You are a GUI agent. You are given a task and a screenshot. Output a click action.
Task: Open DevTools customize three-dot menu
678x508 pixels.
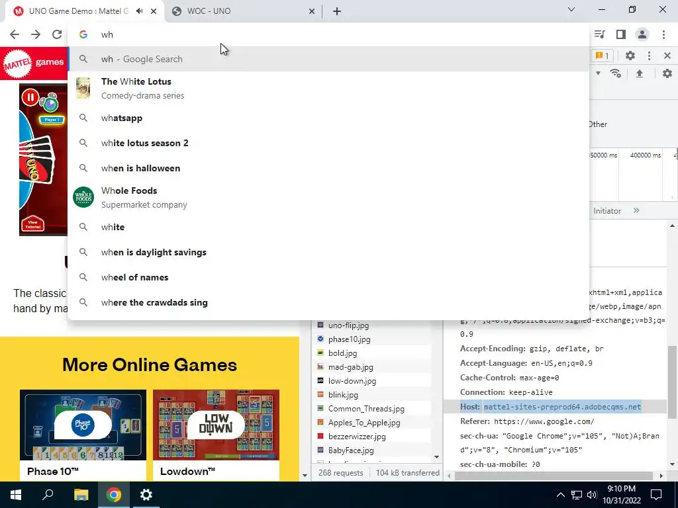point(649,56)
